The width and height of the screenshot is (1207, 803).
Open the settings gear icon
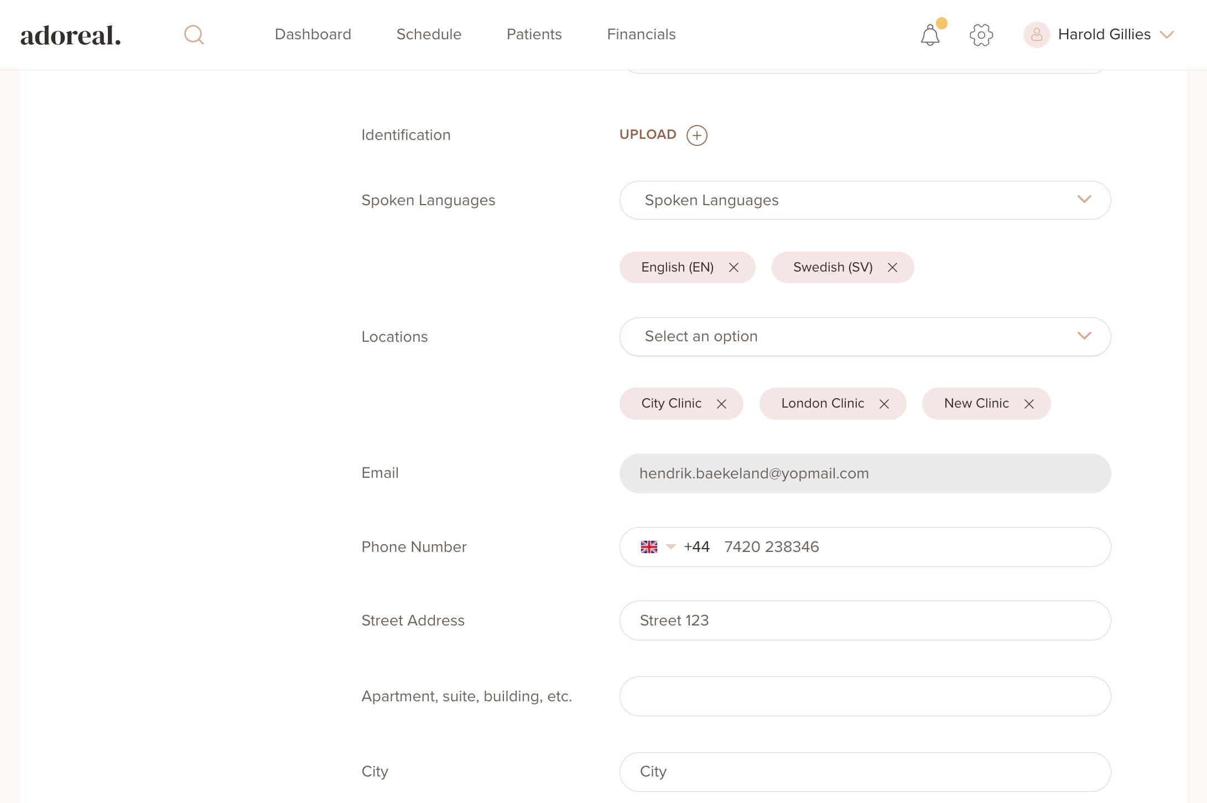pyautogui.click(x=981, y=35)
